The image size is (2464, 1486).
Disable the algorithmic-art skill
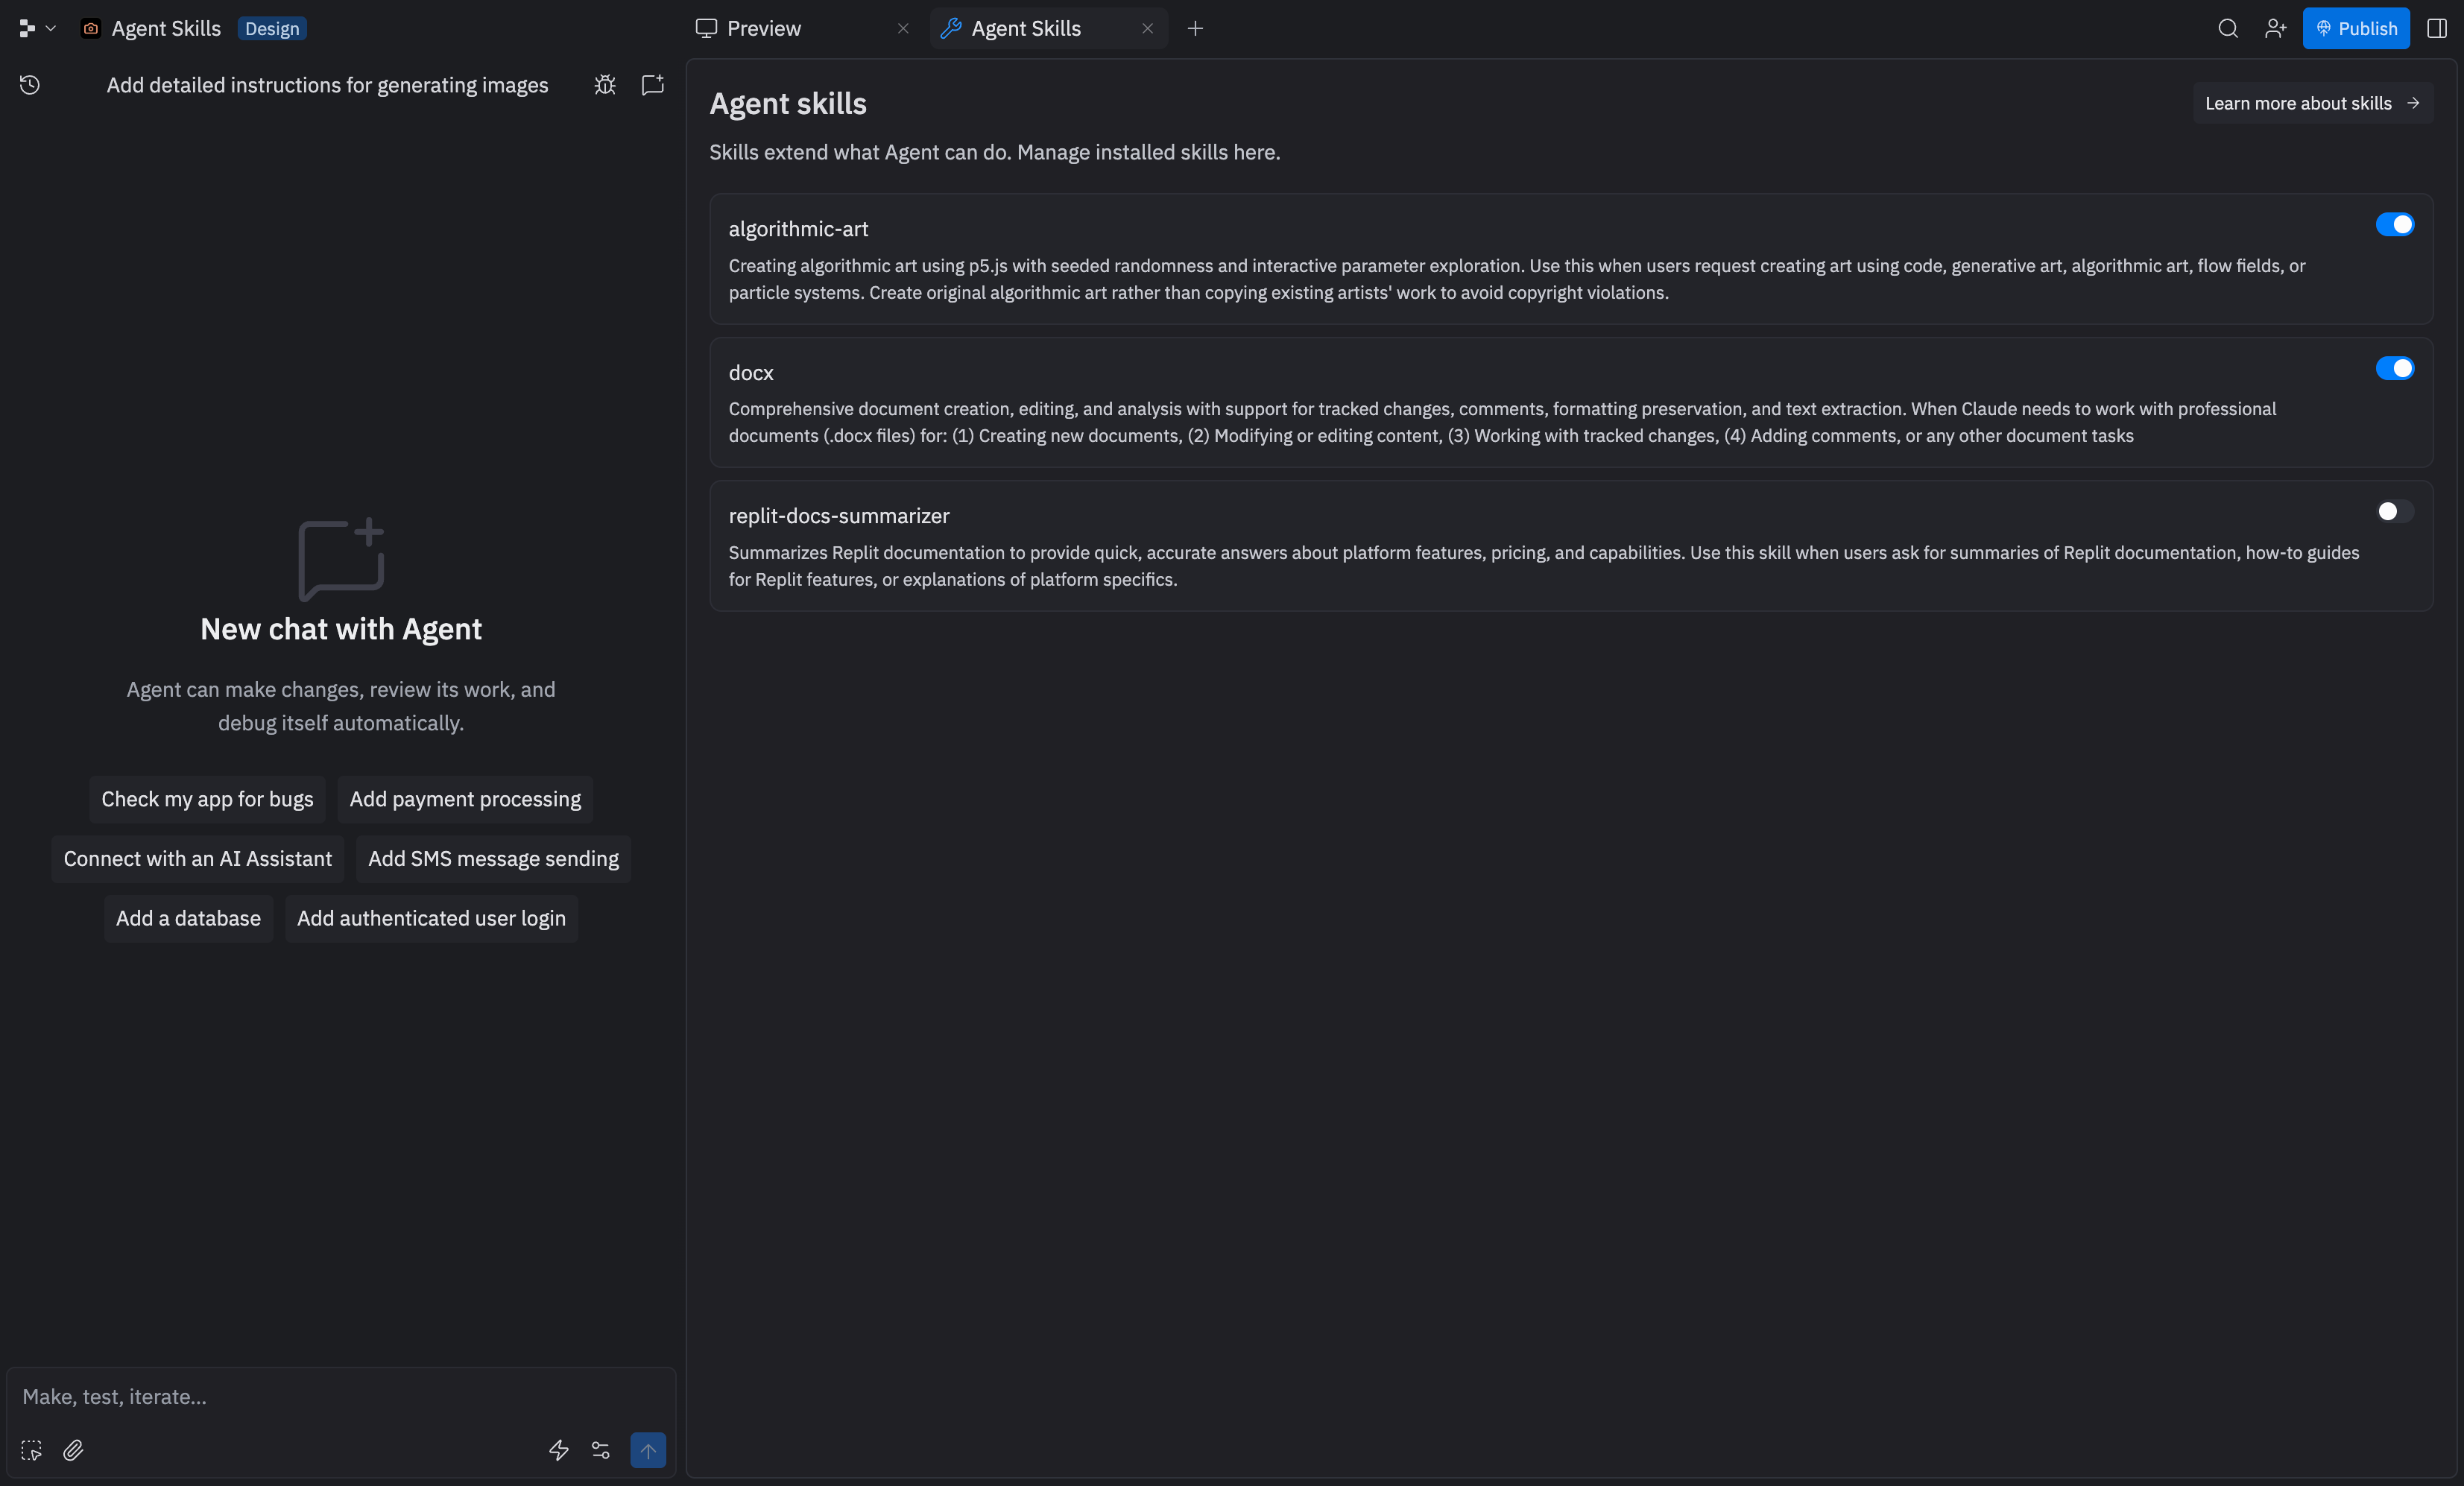[x=2395, y=224]
